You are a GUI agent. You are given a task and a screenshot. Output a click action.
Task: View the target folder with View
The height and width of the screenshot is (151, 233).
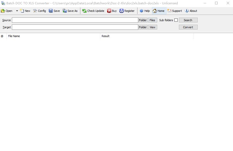click(152, 27)
